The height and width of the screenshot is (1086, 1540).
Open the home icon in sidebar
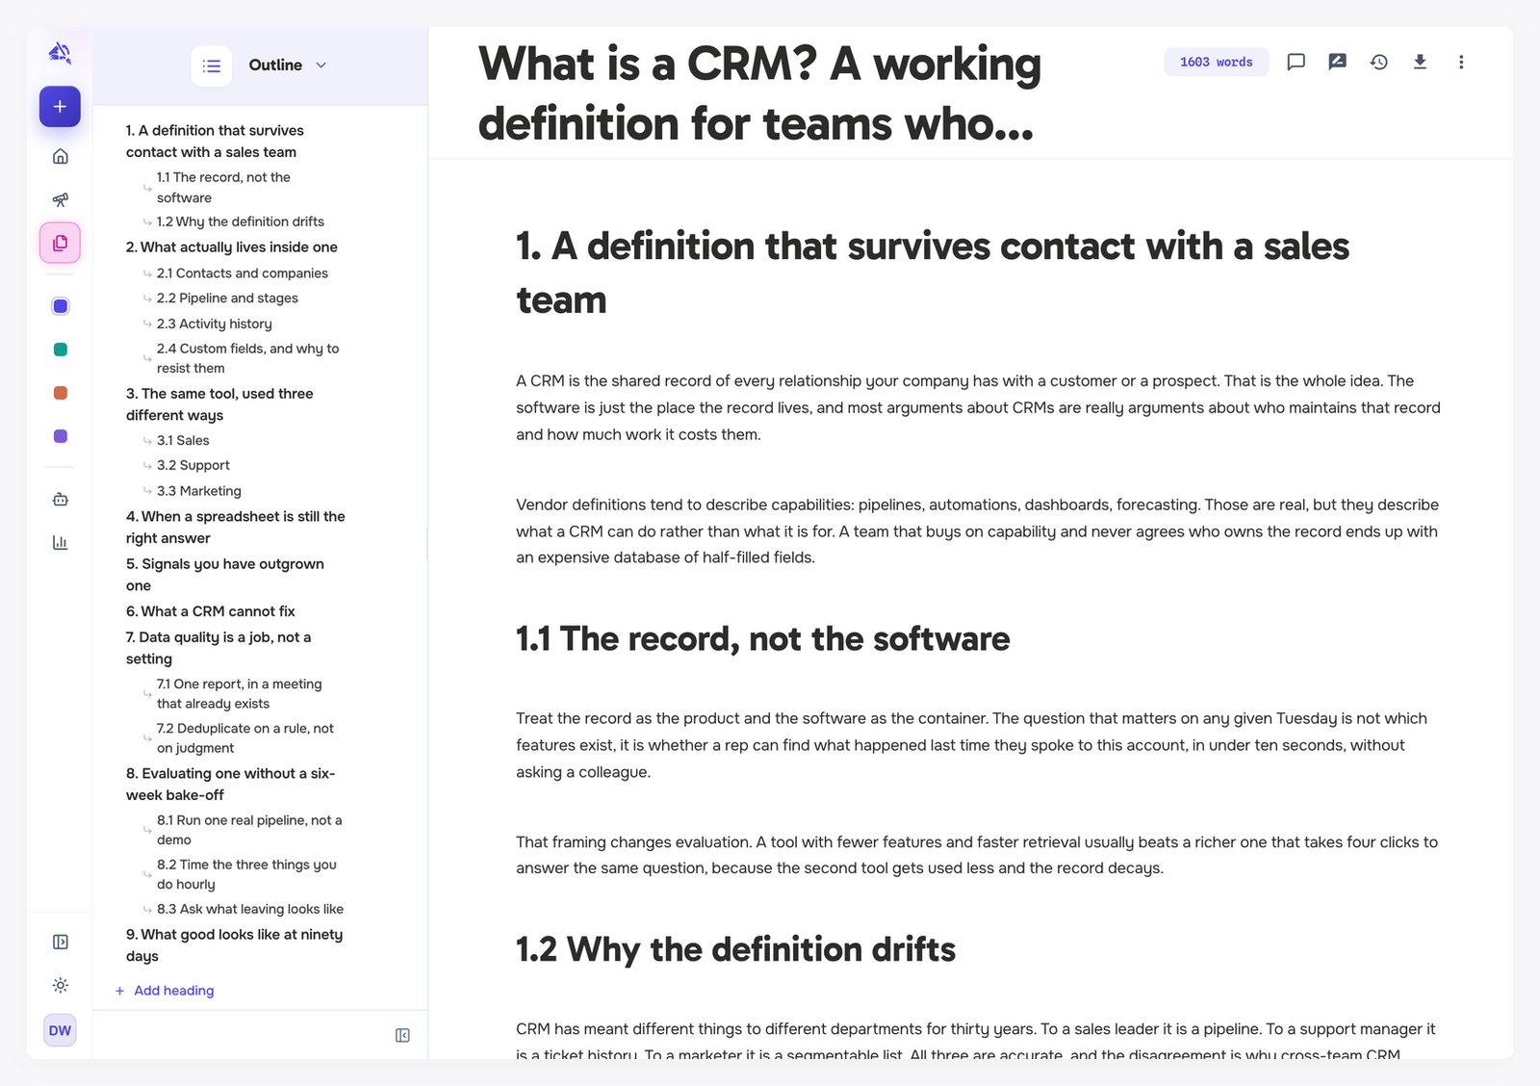(x=60, y=156)
